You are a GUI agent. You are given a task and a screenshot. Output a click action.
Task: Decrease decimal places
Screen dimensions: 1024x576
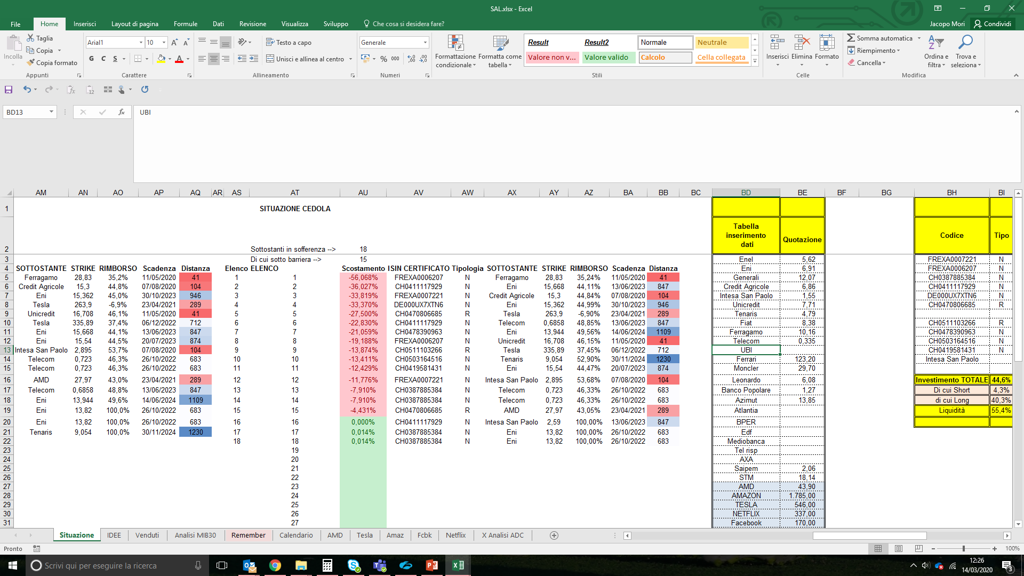coord(423,59)
